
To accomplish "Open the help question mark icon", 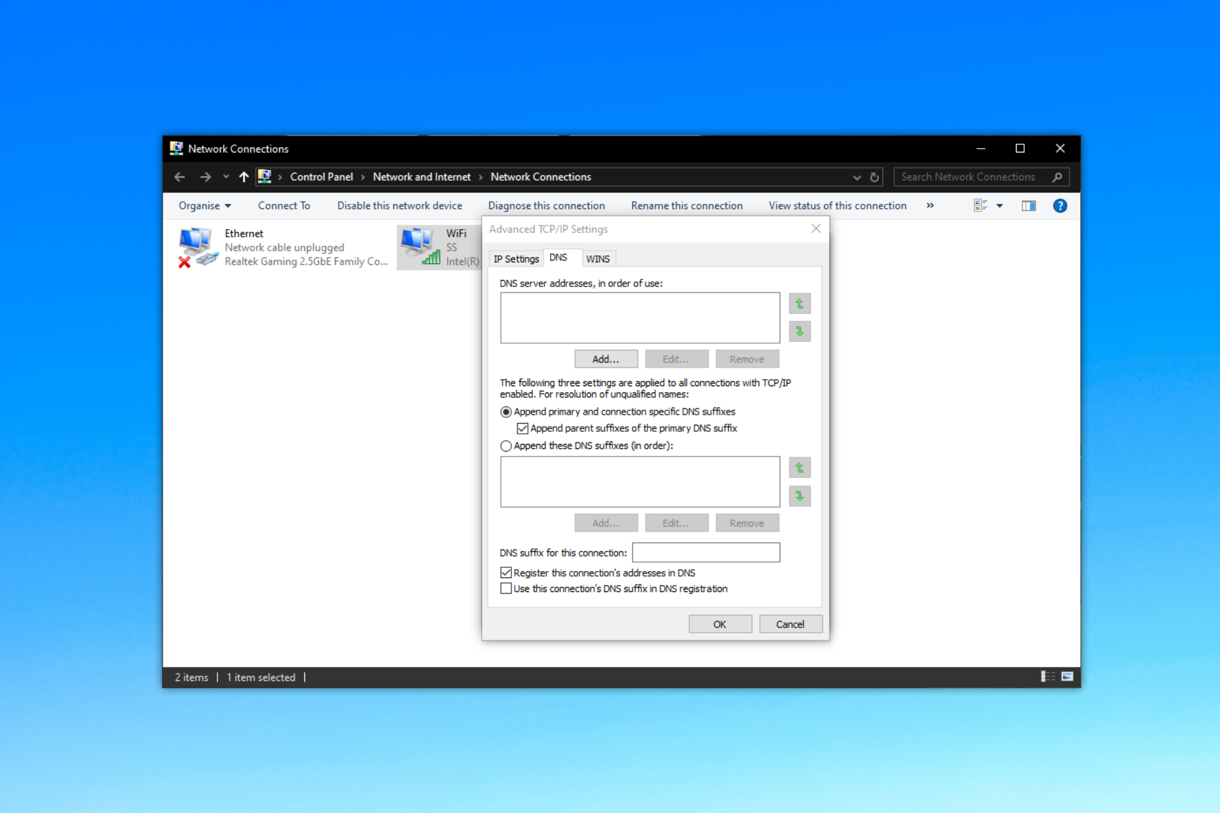I will click(1060, 206).
